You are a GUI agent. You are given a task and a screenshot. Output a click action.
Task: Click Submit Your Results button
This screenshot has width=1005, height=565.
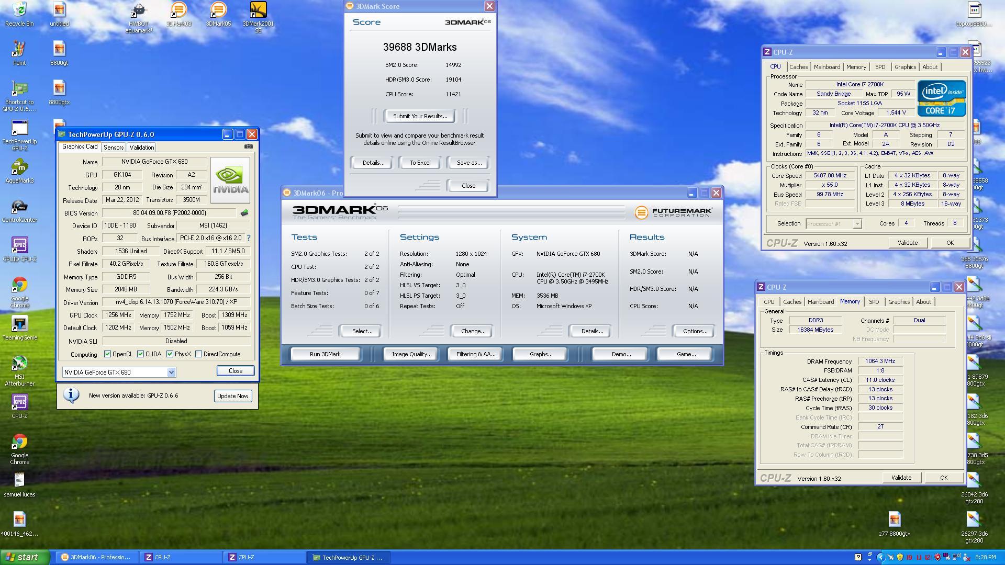click(420, 116)
